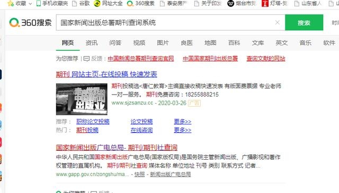Open 灯塔 bookmark with red icon

[x=274, y=4]
